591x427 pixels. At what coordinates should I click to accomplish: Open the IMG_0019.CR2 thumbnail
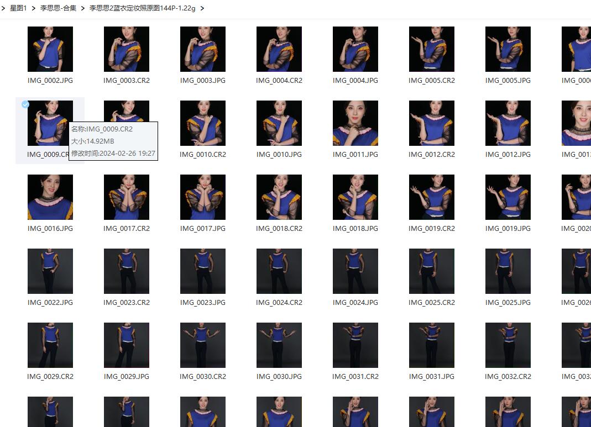432,197
